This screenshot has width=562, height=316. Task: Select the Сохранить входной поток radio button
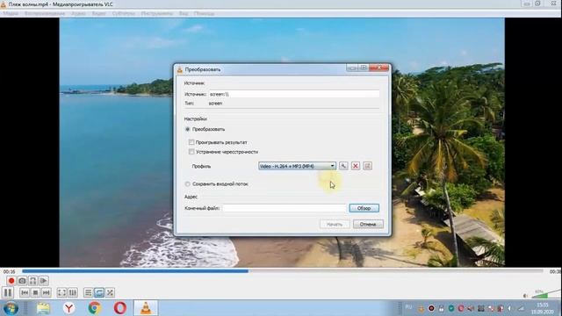point(187,183)
